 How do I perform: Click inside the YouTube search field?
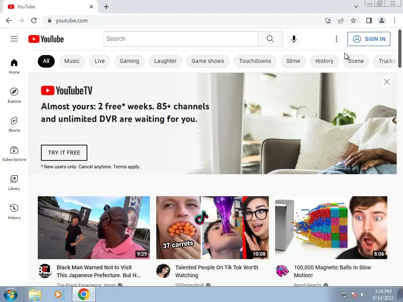(181, 39)
